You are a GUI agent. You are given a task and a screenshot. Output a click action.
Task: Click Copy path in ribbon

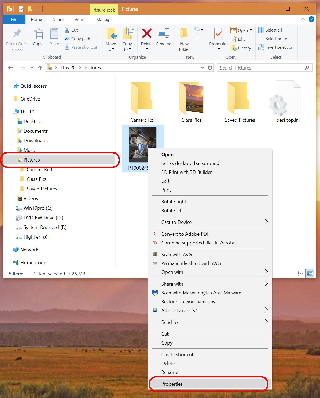pyautogui.click(x=77, y=39)
